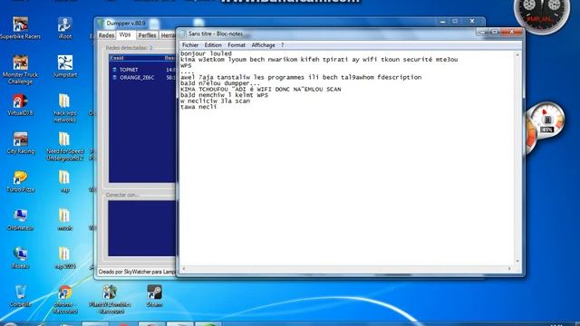Click the "Conectar con..." label in Dumpper
This screenshot has height=326, width=580.
122,195
